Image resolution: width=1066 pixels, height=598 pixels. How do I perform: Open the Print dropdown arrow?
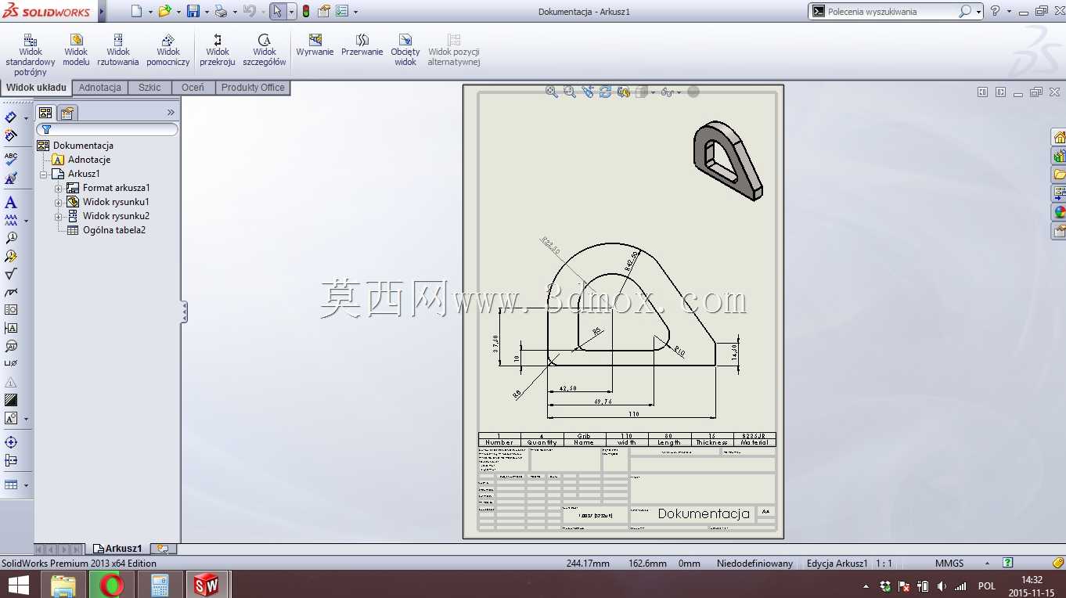234,12
